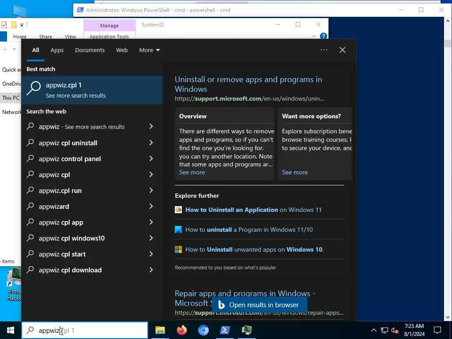Switch to PowerShell on the taskbar
The image size is (452, 339).
click(x=225, y=330)
